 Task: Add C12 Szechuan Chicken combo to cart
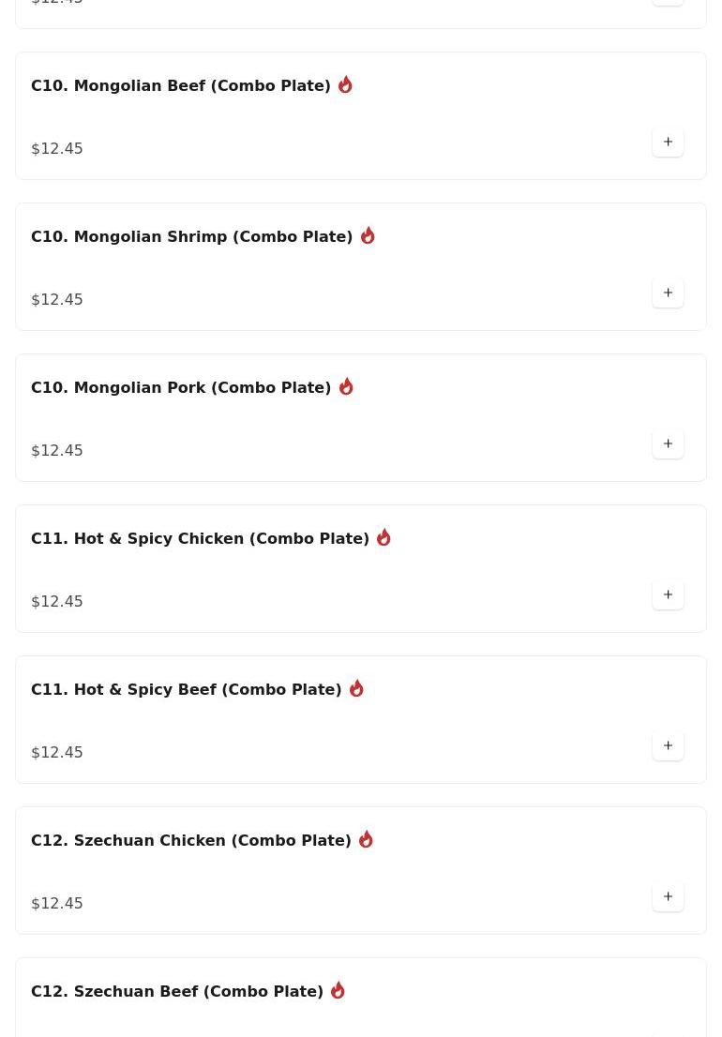pos(668,897)
